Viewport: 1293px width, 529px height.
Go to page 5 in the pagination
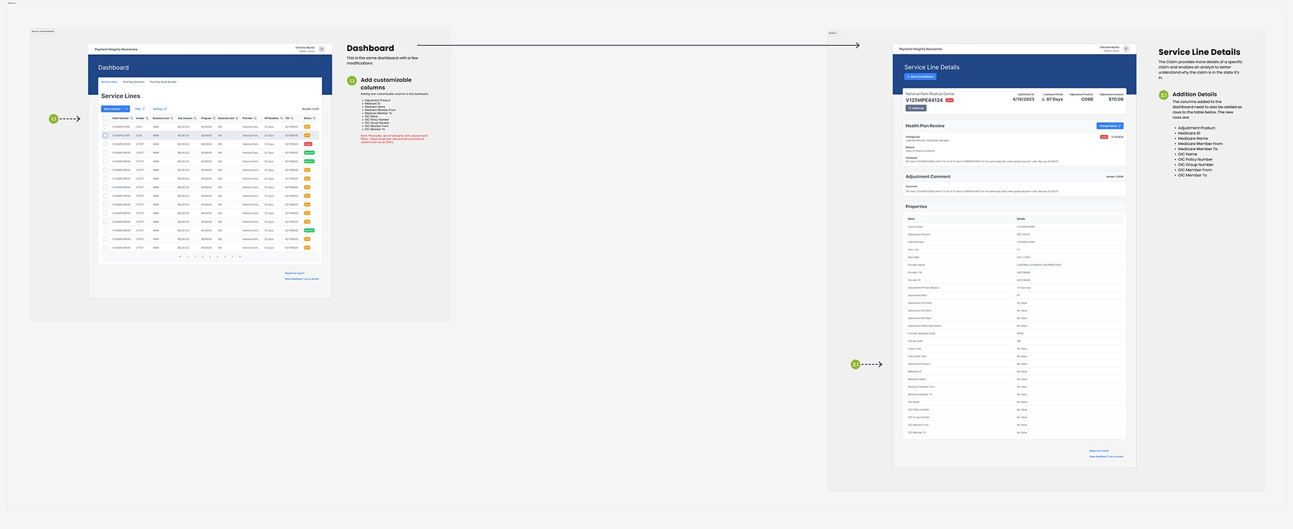(x=225, y=256)
